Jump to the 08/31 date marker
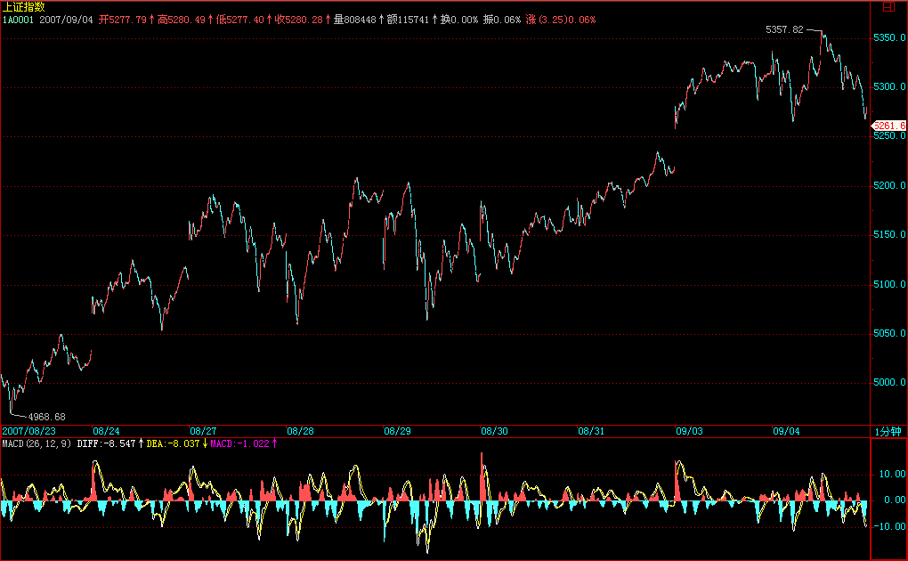The width and height of the screenshot is (908, 561). point(591,430)
